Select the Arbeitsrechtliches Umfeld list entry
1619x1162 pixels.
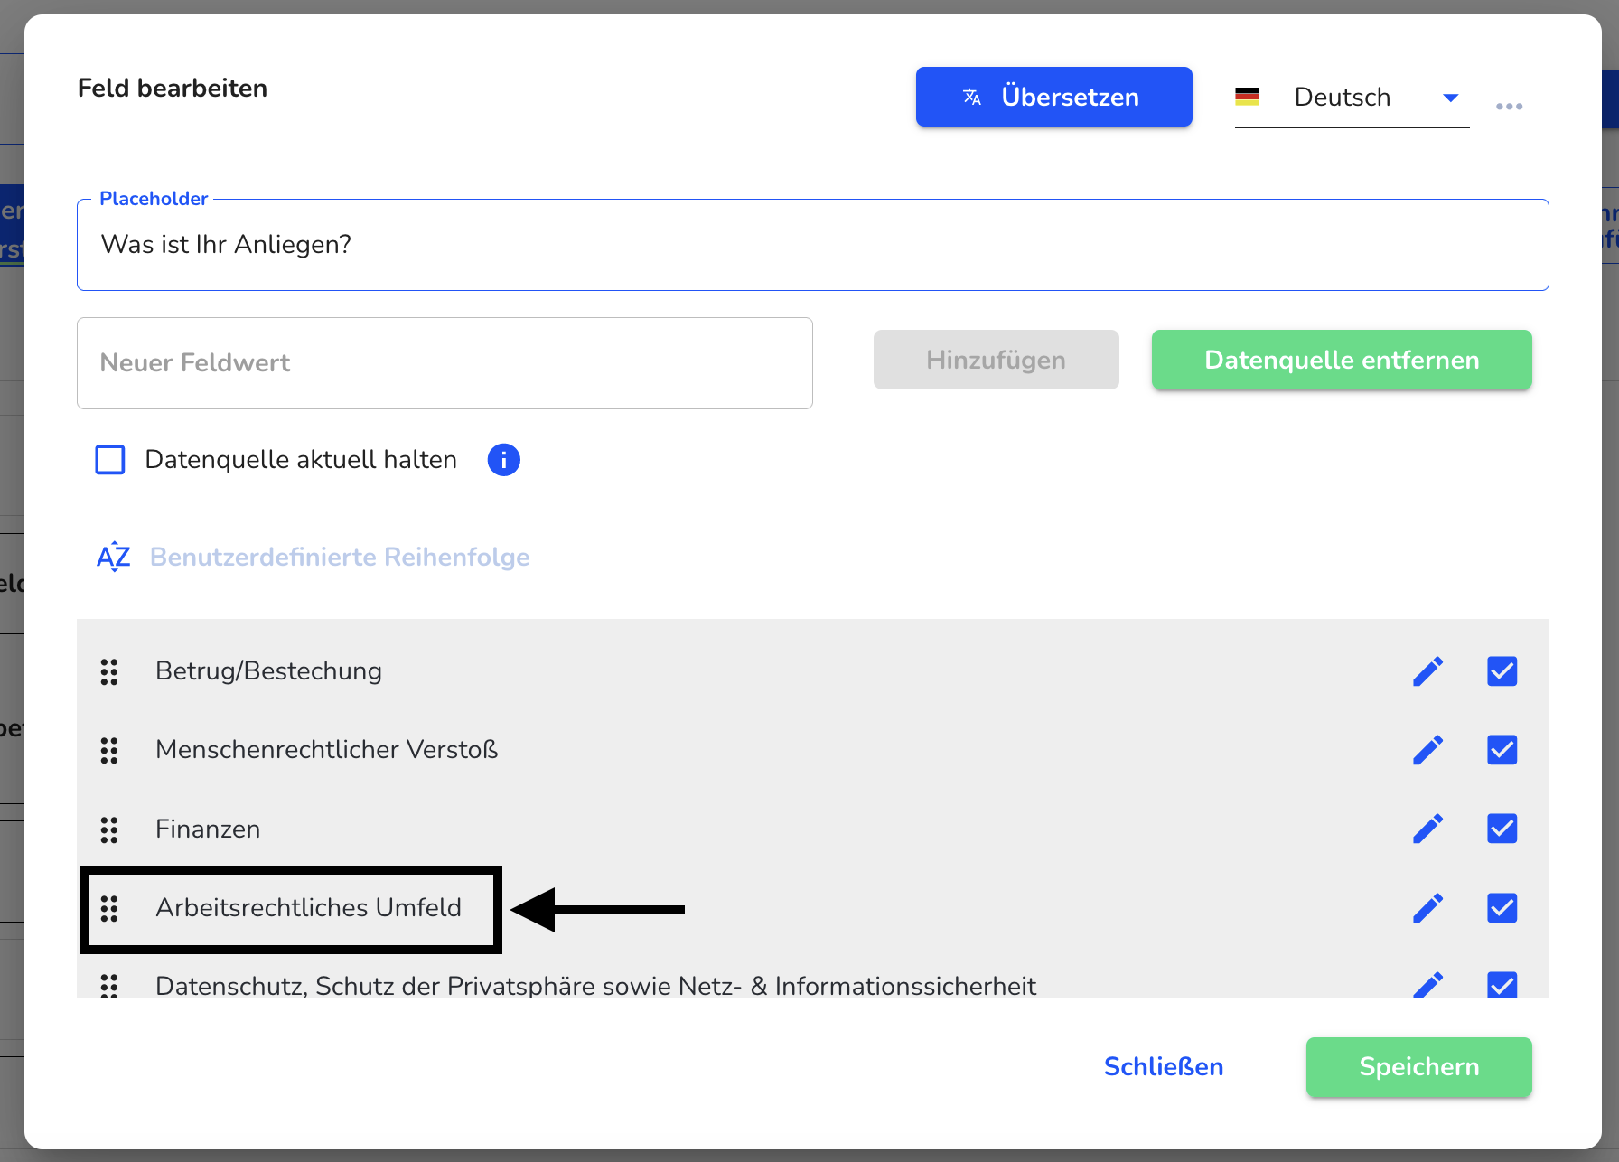[x=308, y=908]
